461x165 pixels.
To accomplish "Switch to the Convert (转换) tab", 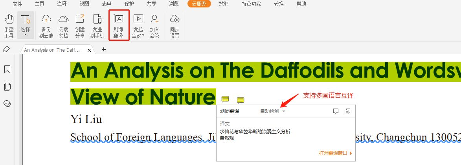I will (279, 4).
